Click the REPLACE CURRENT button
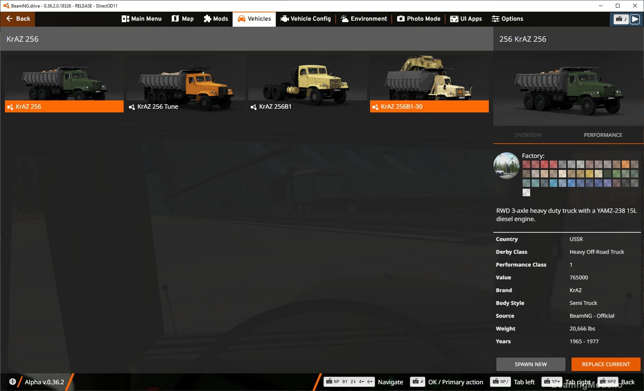644x391 pixels. point(606,364)
